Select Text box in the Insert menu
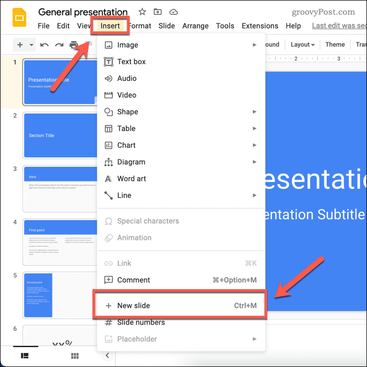 pyautogui.click(x=181, y=62)
